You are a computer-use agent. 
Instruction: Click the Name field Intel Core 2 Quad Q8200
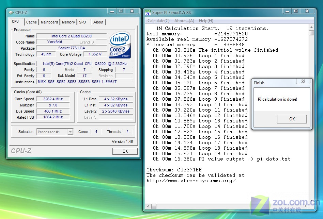pyautogui.click(x=72, y=36)
